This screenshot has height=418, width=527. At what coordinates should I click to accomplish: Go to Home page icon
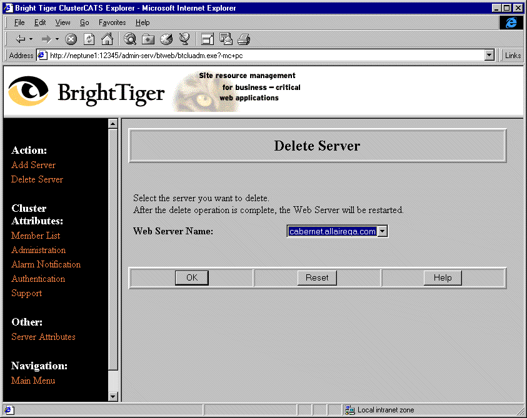[107, 39]
